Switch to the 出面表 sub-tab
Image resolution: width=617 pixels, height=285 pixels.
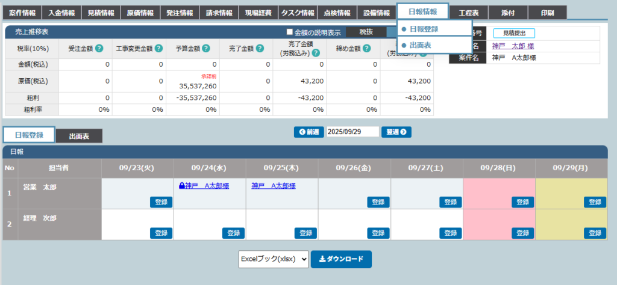[x=79, y=136]
